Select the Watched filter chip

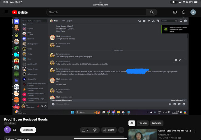click(x=157, y=123)
